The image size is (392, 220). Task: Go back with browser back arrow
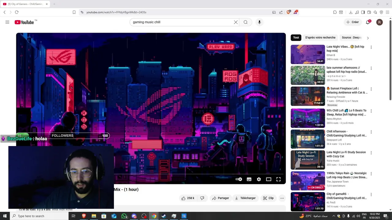(x=5, y=12)
